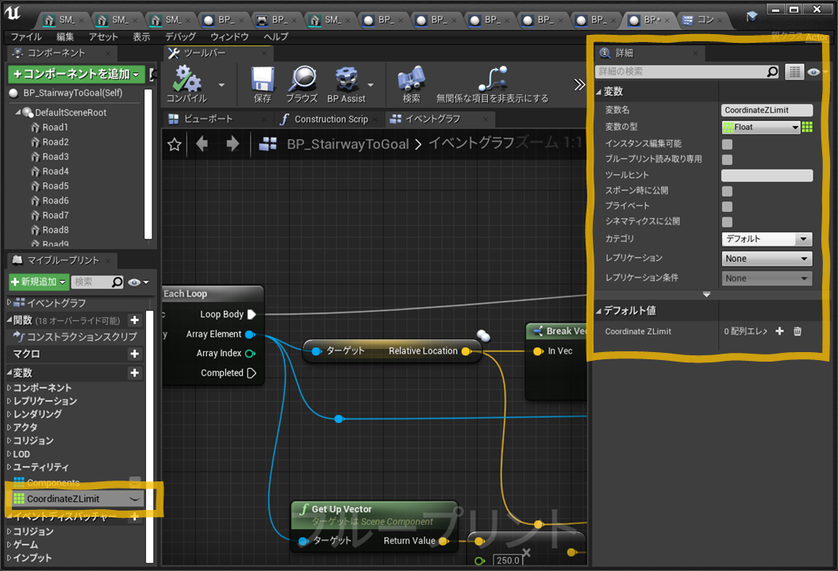The image size is (838, 571).
Task: Click the 250.0 value field on the node
Action: [507, 560]
